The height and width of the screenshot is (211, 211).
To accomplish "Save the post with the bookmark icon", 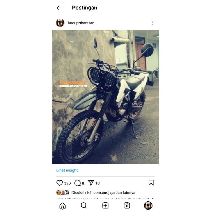I will 151,183.
